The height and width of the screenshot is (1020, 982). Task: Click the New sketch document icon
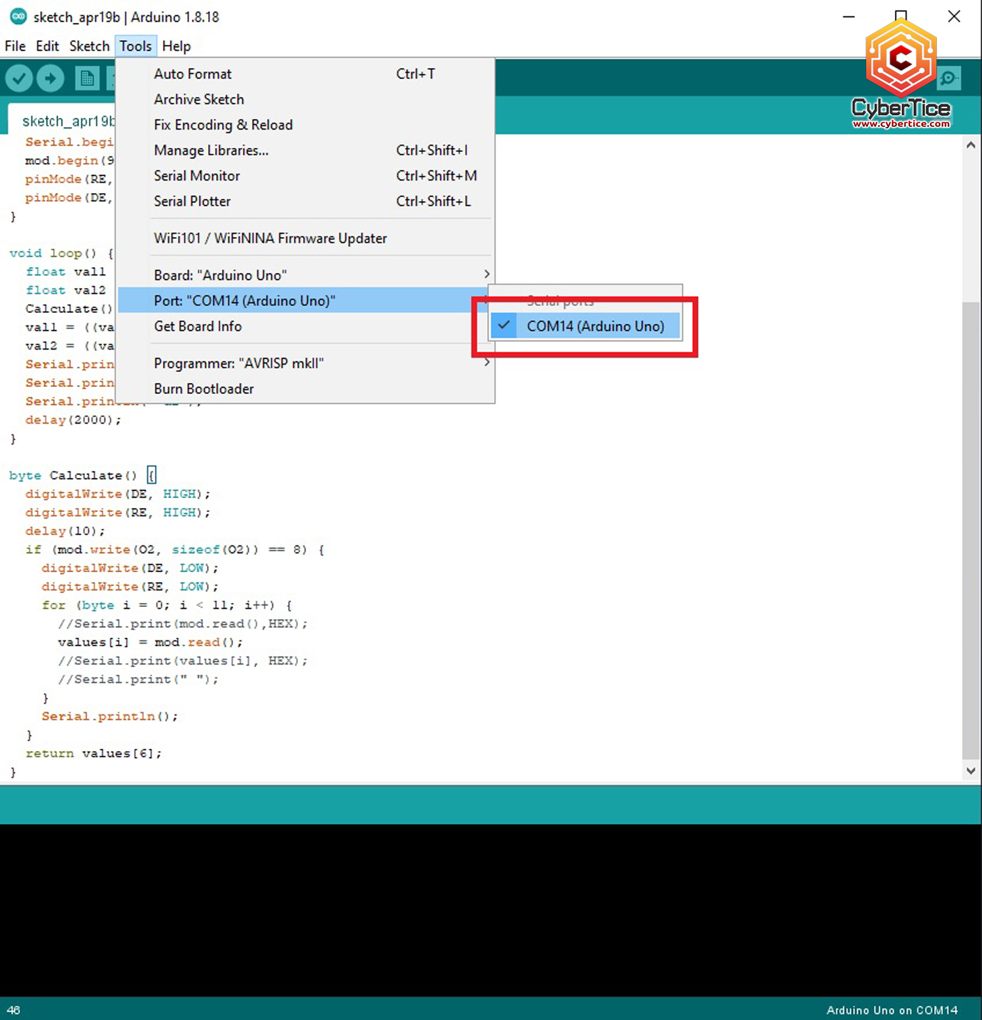pos(86,78)
